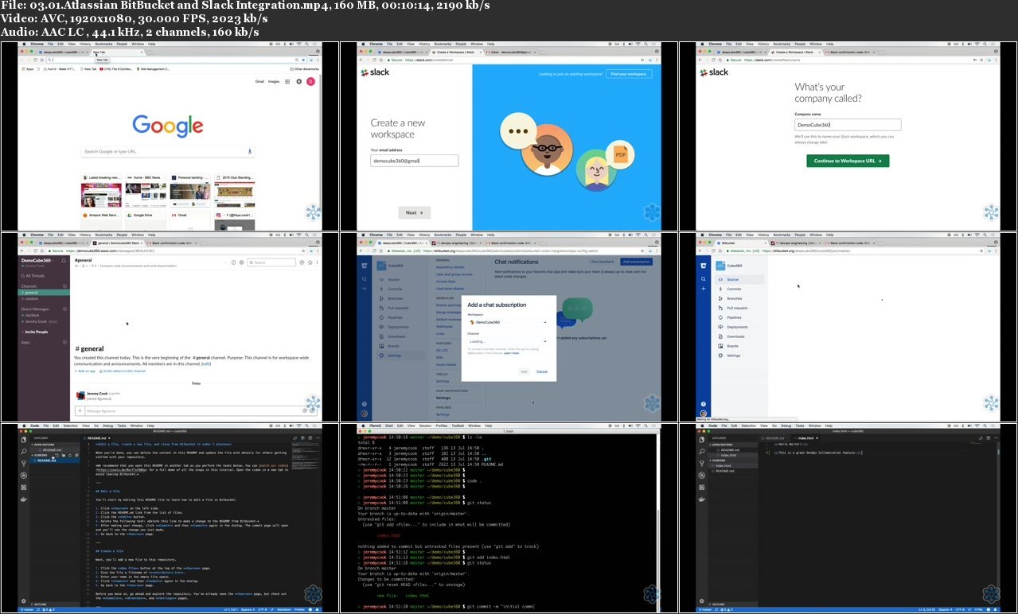Screen dimensions: 1018x614
Task: Open slackbot direct message
Action: pos(32,315)
